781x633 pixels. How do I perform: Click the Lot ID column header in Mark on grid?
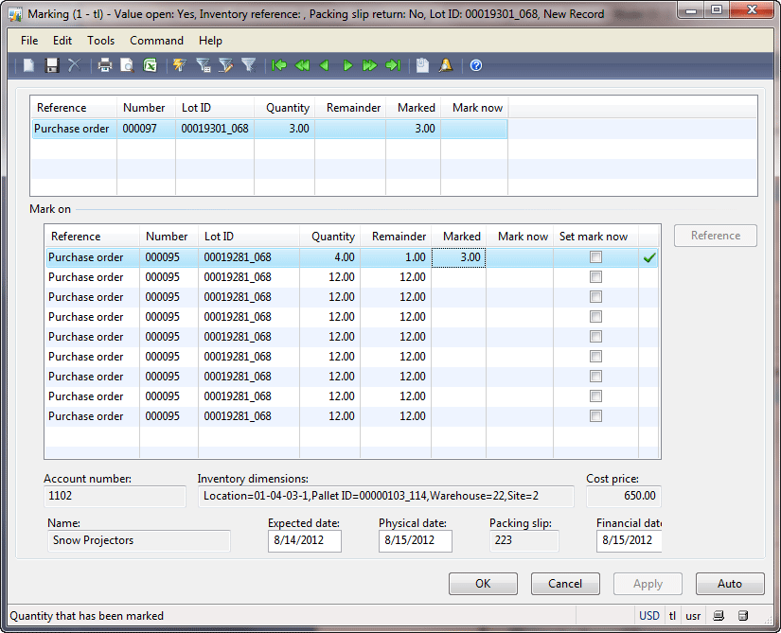249,237
